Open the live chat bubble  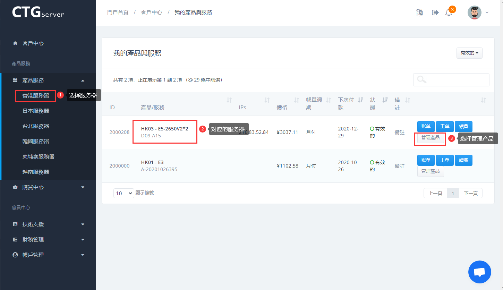[479, 272]
